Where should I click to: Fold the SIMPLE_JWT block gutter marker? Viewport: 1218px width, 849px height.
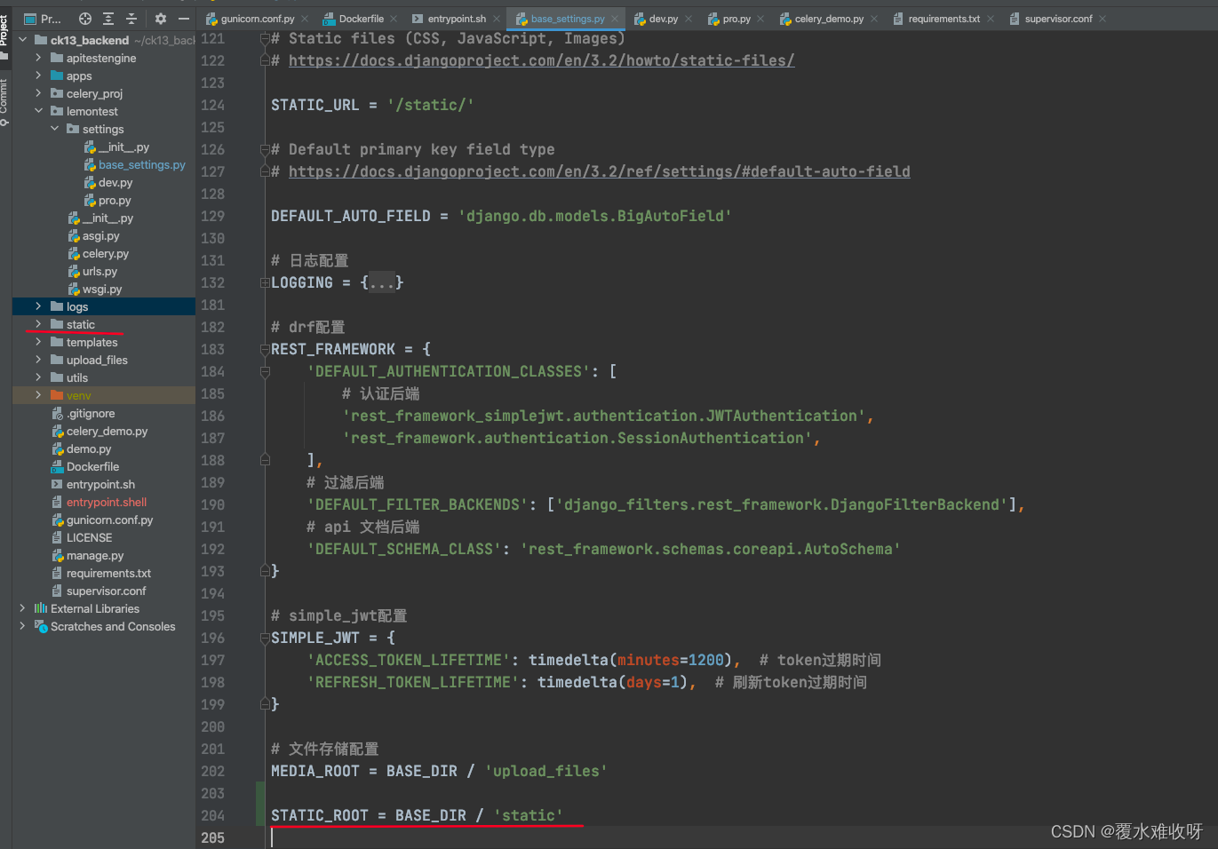(264, 638)
